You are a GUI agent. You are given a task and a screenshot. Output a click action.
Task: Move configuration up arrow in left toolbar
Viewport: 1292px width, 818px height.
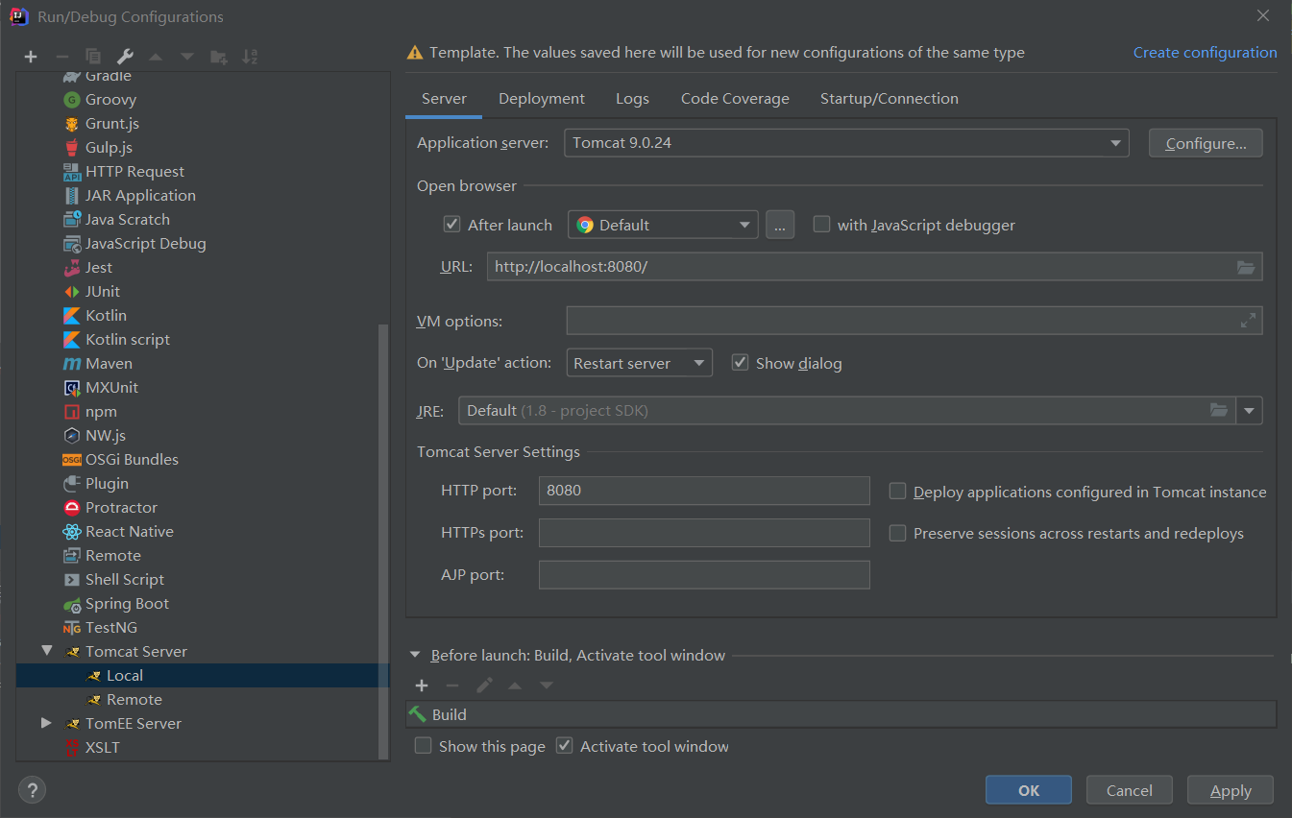pyautogui.click(x=156, y=57)
